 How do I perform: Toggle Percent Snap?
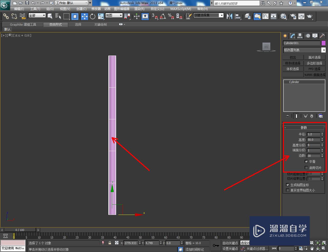tap(171, 16)
